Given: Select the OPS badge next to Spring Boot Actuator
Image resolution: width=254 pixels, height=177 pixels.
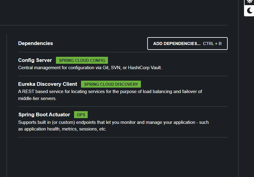Looking at the screenshot, I should tap(81, 114).
